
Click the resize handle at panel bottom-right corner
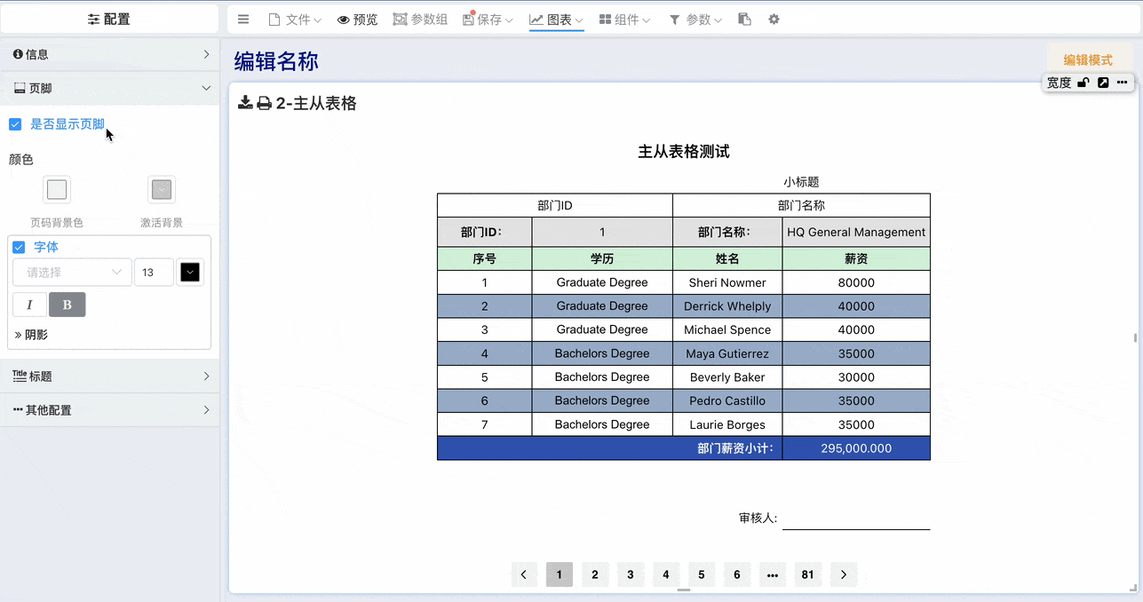1131,587
